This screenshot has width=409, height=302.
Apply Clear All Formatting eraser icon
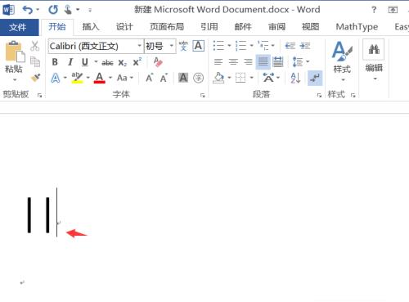point(158,62)
